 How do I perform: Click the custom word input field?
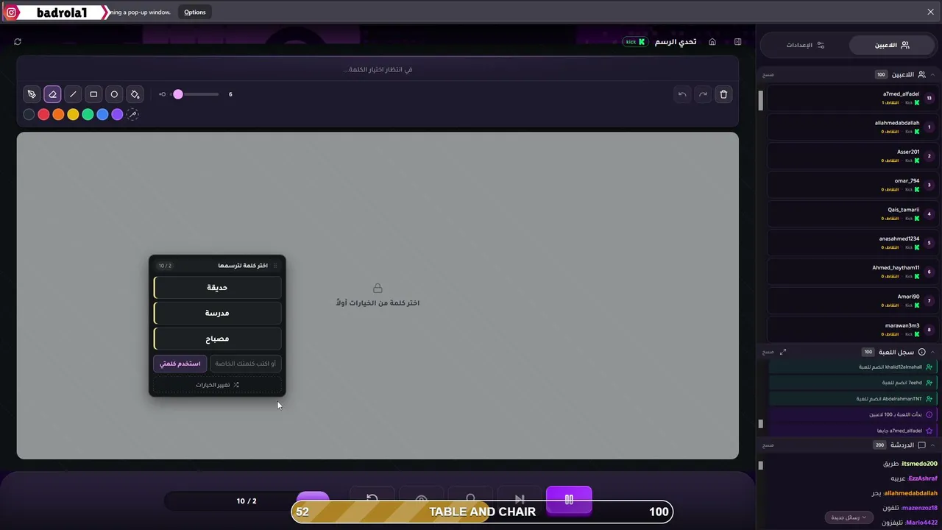[246, 364]
